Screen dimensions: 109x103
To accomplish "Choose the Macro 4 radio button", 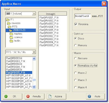I will click(x=75, y=87).
